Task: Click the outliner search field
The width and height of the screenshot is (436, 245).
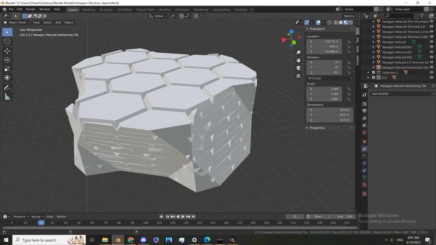Action: [x=399, y=16]
